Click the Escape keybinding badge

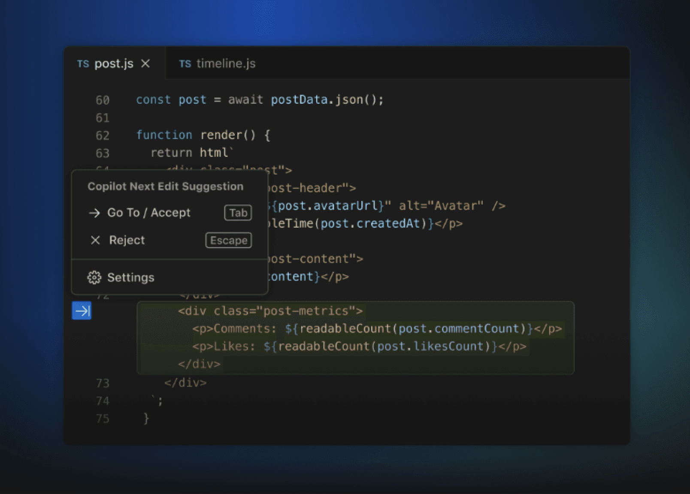point(229,240)
